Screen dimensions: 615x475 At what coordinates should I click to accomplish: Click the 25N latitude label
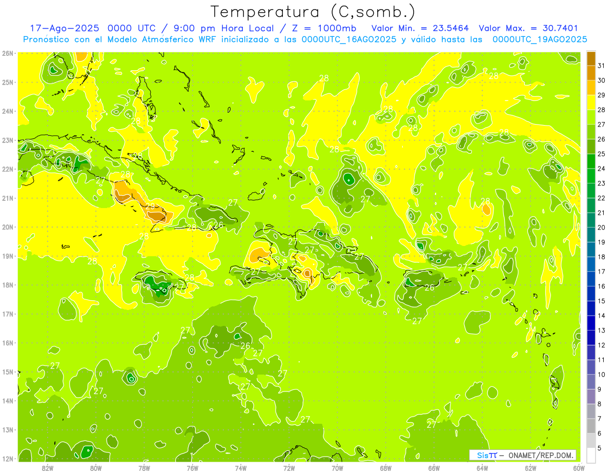coord(8,82)
